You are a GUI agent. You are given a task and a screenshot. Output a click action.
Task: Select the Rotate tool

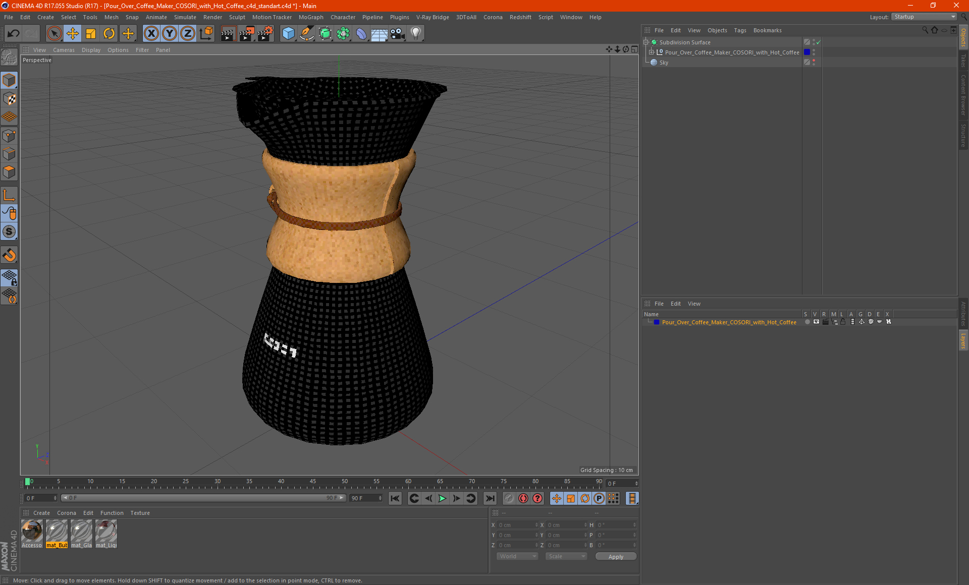pos(109,34)
